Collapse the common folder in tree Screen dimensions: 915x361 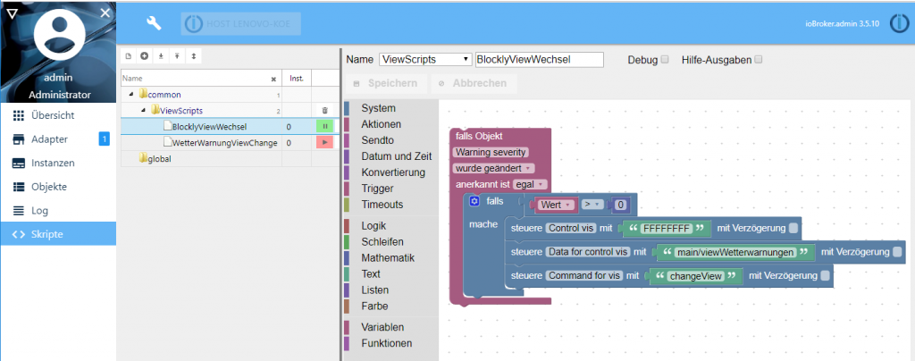pos(131,95)
